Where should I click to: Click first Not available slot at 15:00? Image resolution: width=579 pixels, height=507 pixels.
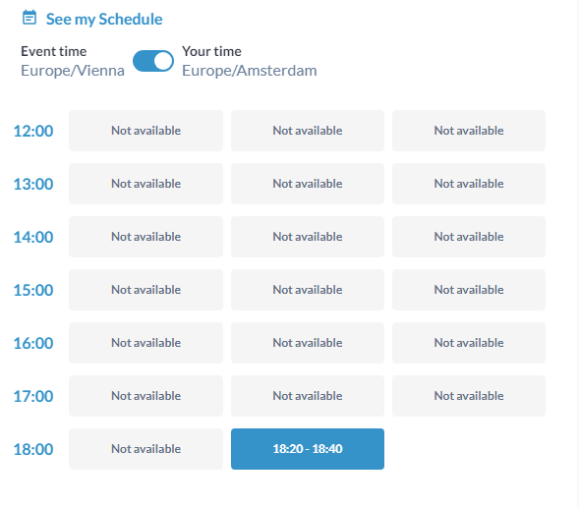point(145,290)
